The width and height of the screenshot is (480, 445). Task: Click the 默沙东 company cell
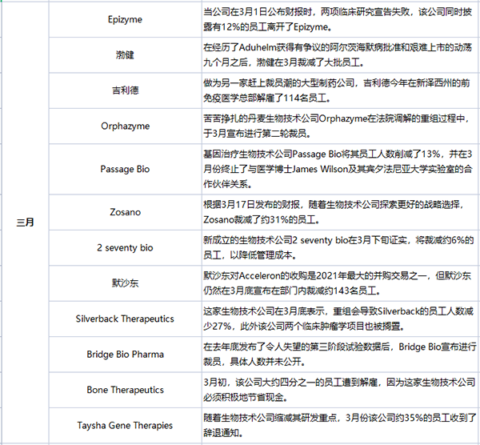point(126,283)
